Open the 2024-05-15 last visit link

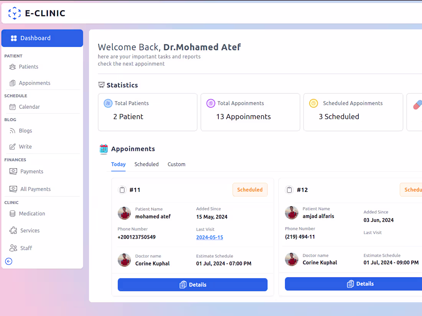[209, 237]
